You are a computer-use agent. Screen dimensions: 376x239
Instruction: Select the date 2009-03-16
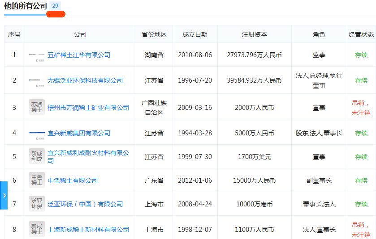coord(195,108)
